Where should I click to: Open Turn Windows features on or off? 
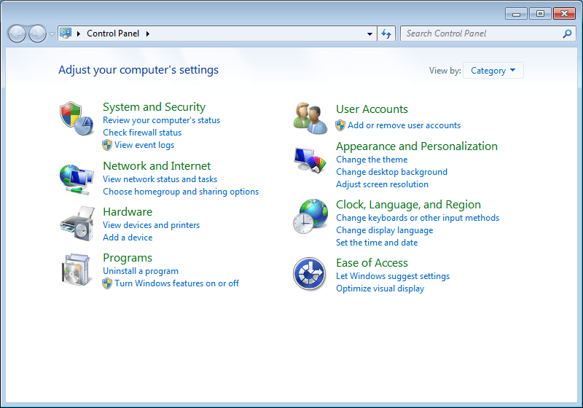coord(176,283)
